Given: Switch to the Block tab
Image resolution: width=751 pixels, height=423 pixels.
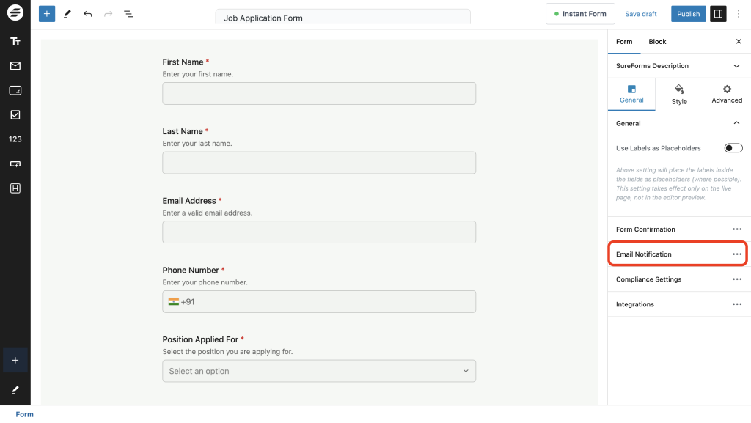Looking at the screenshot, I should click(x=656, y=41).
